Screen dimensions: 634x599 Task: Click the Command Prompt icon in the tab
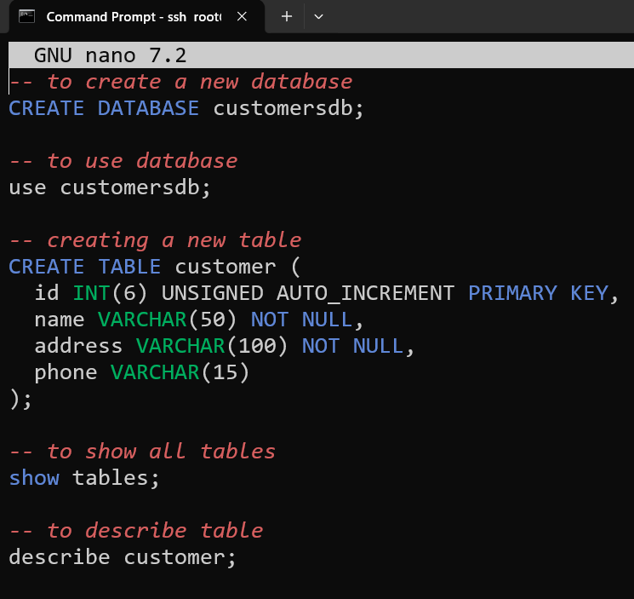(27, 16)
